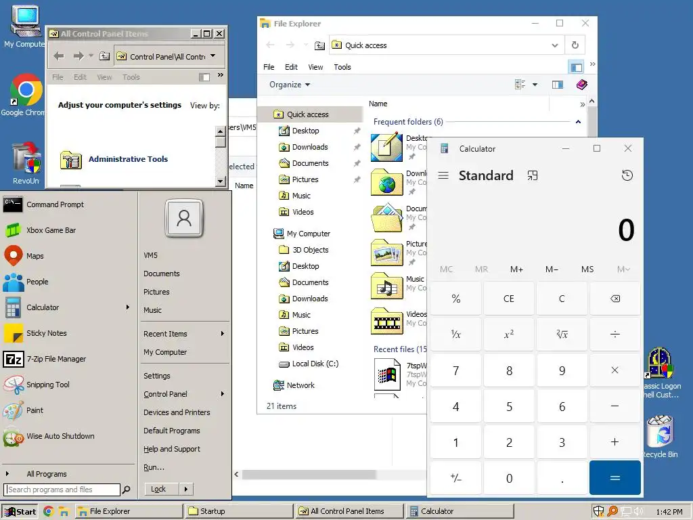Open File Explorer address bar dropdown
The image size is (693, 520).
click(555, 45)
